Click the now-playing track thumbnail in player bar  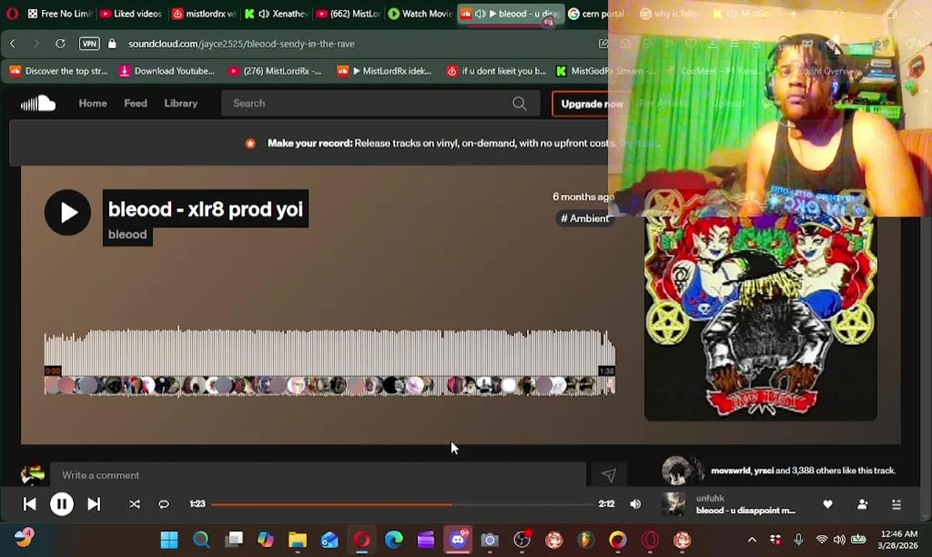(x=674, y=504)
